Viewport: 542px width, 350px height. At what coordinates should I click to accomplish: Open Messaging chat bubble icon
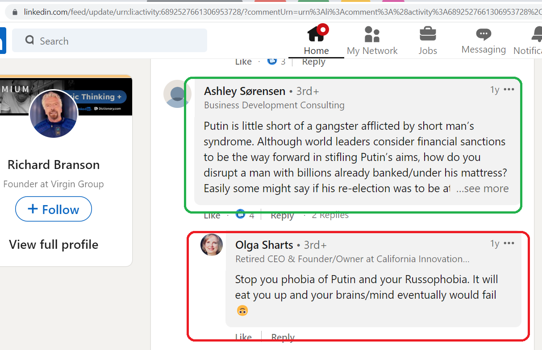pyautogui.click(x=484, y=34)
